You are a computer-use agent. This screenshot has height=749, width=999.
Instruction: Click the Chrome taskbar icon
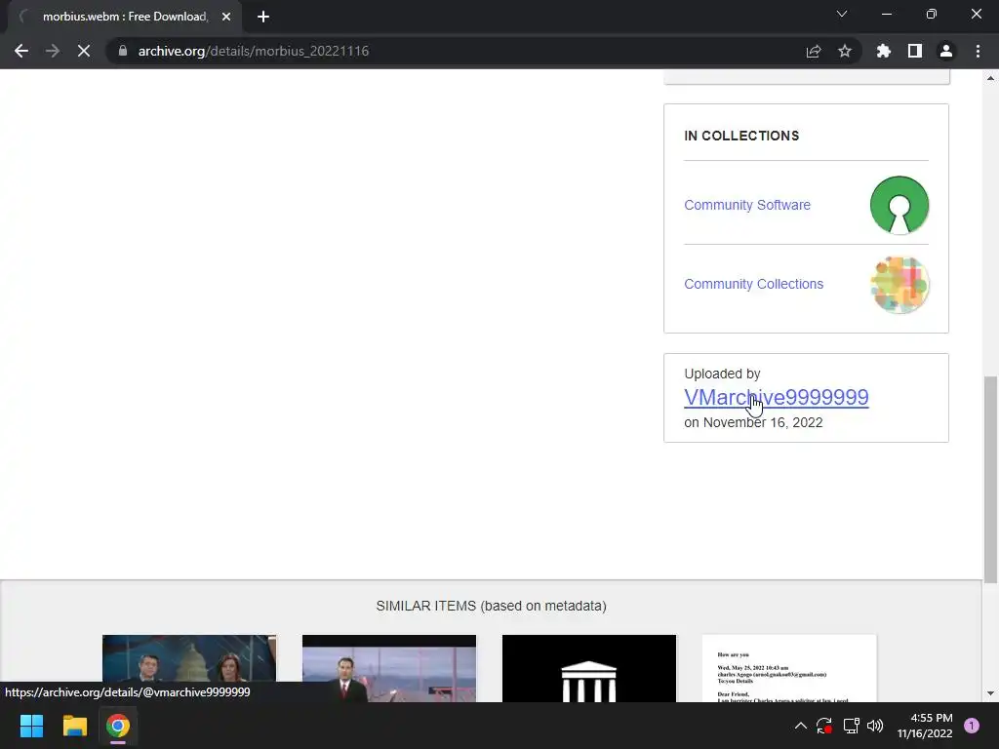tap(118, 726)
